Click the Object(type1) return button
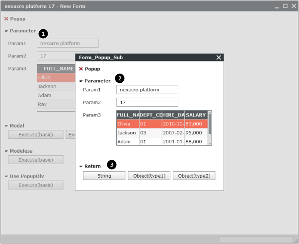This screenshot has width=299, height=244. (149, 176)
